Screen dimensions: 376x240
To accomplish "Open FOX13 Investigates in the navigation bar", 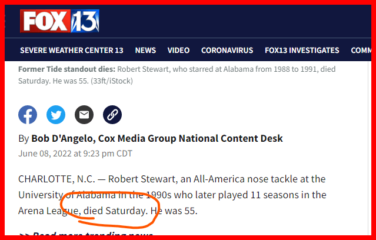I will 302,50.
